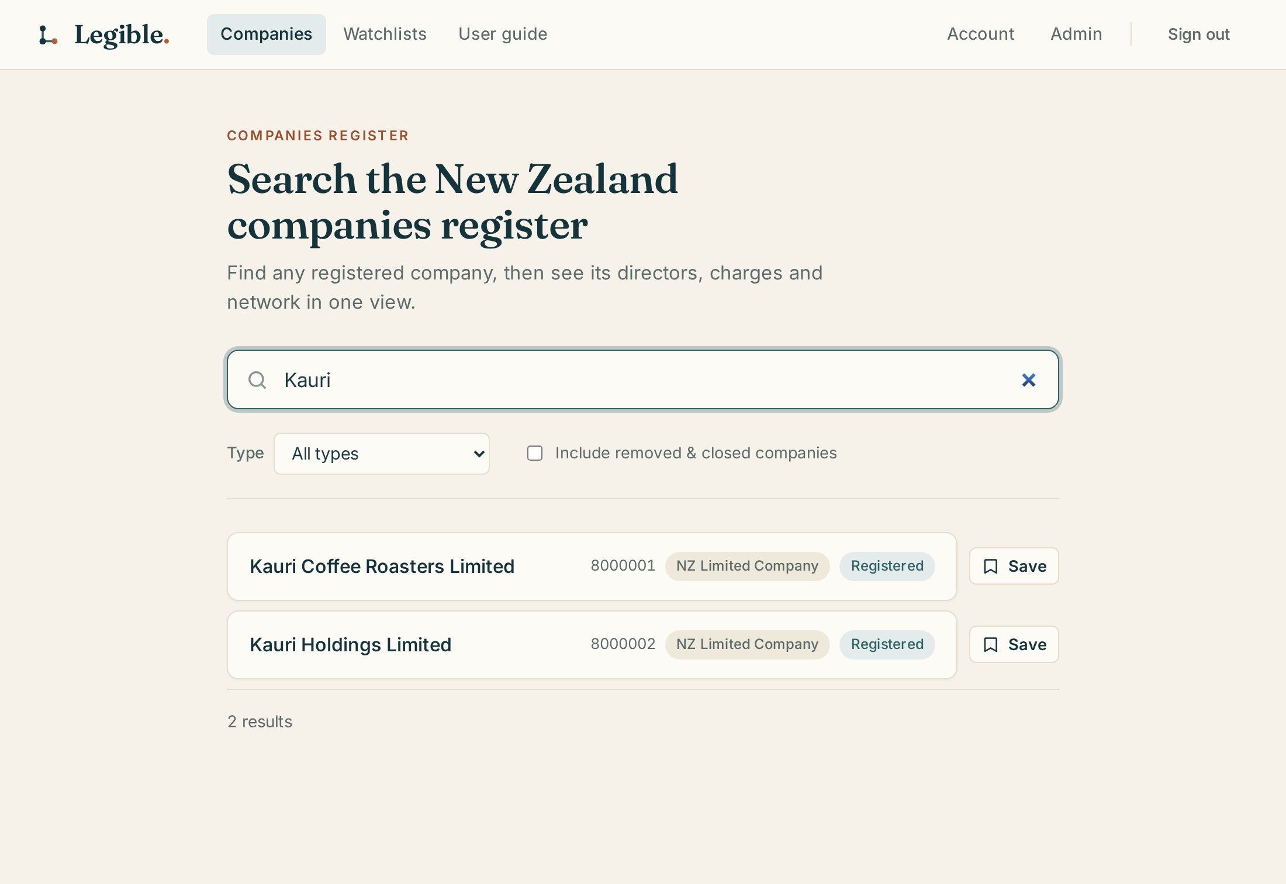Click Registered badge for Kauri Coffee Roasters
The width and height of the screenshot is (1286, 884).
coord(887,566)
